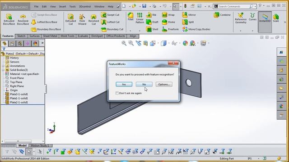Select Plate3-1-solid1 in the tree
289x162 pixels.
tap(17, 94)
